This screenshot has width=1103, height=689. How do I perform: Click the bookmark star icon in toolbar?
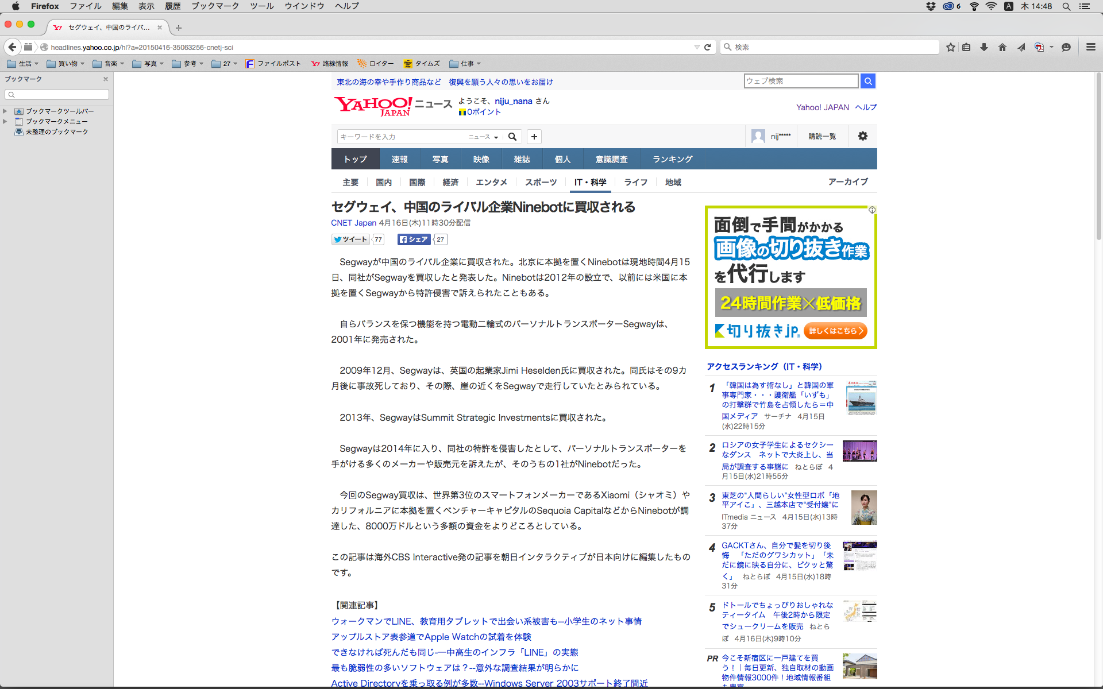(951, 47)
